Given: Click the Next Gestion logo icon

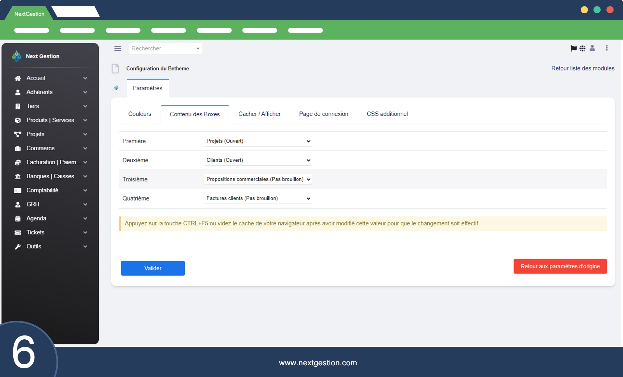Looking at the screenshot, I should click(17, 56).
